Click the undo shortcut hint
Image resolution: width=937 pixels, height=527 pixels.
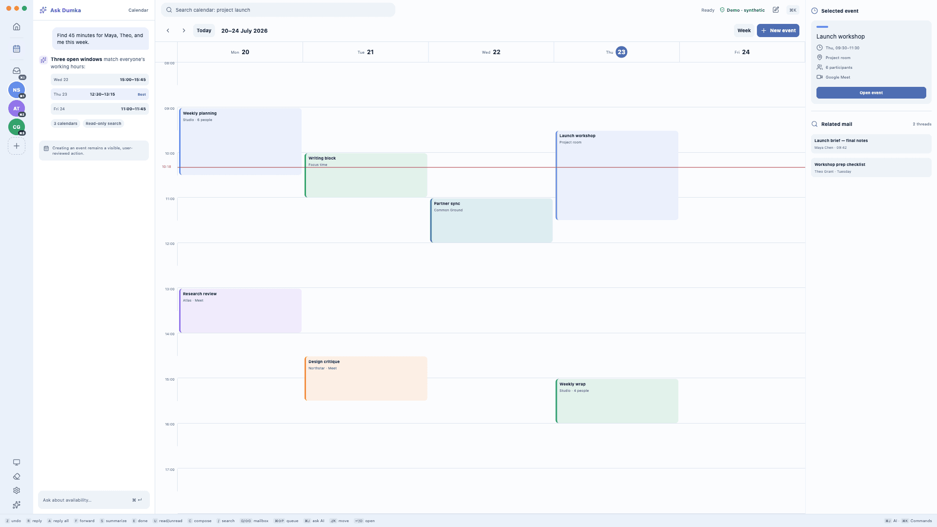(x=13, y=521)
